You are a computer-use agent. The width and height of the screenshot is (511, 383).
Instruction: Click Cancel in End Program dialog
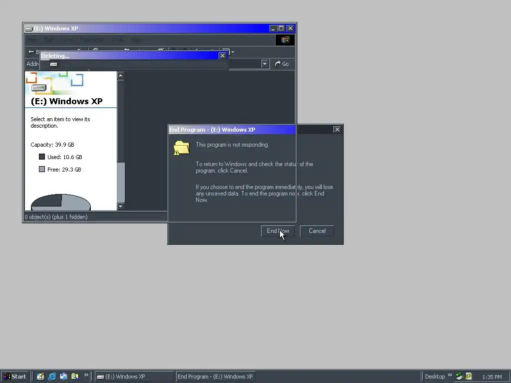point(317,231)
